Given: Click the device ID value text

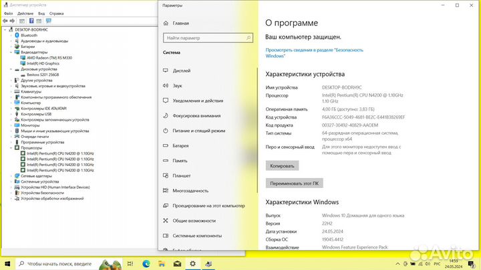Looking at the screenshot, I should coord(363,117).
